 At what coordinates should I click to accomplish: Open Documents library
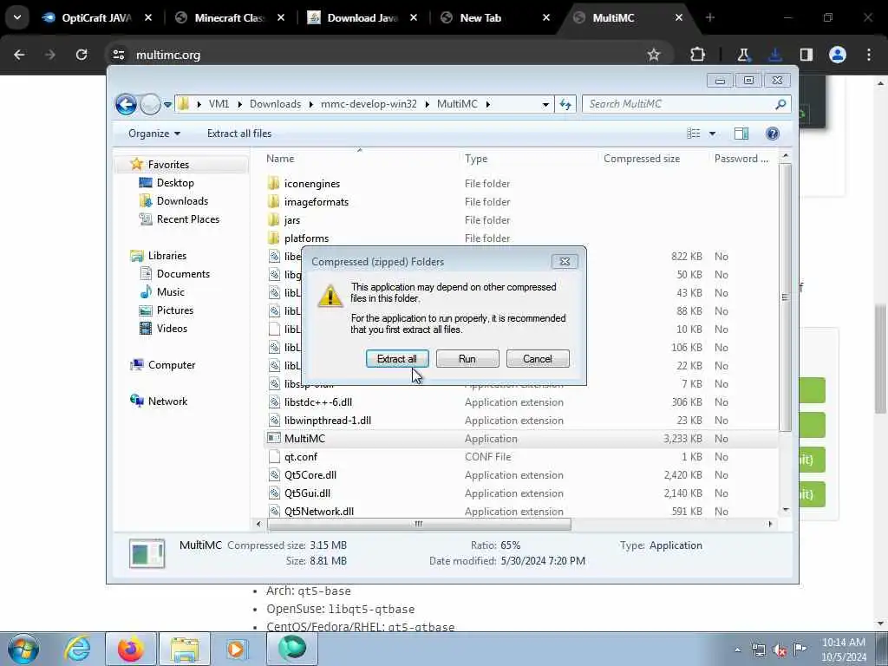tap(183, 273)
